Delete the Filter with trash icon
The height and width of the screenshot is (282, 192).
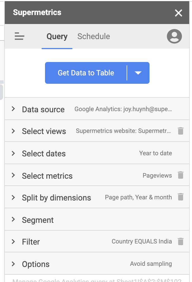pyautogui.click(x=181, y=241)
